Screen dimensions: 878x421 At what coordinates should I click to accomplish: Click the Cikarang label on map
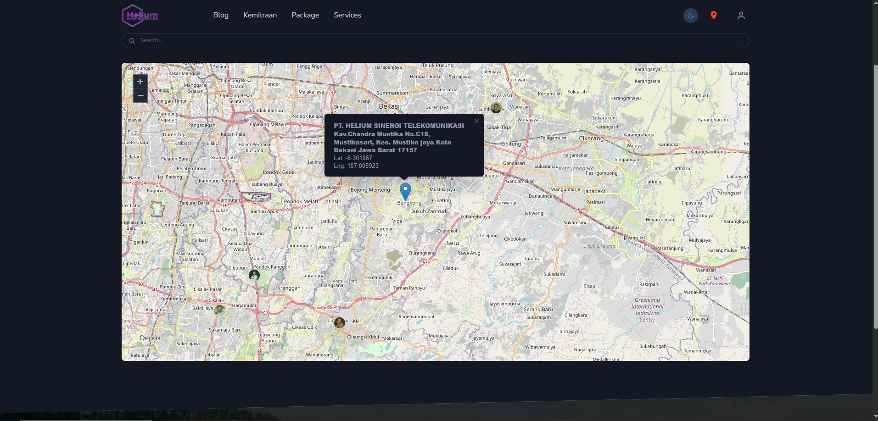point(591,138)
